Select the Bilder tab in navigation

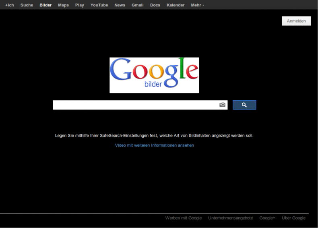coord(45,5)
